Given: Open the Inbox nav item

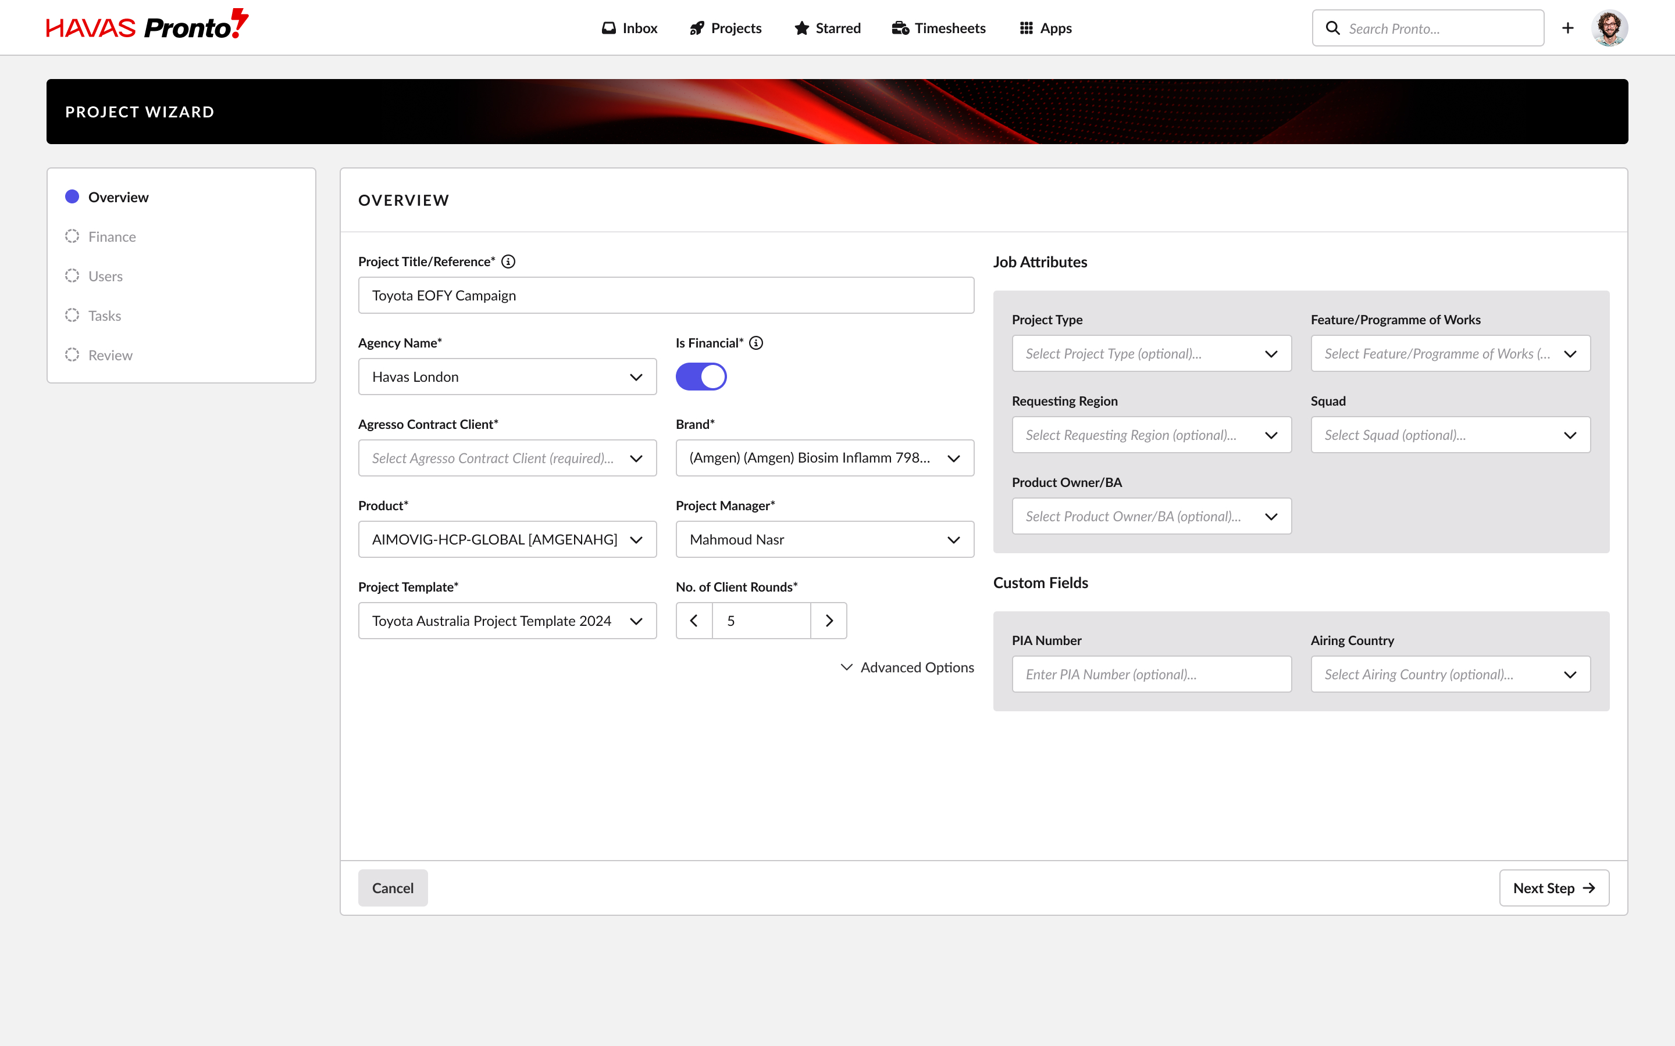Looking at the screenshot, I should pyautogui.click(x=629, y=28).
